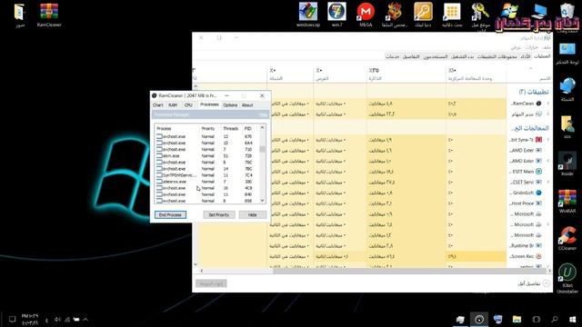Screen dimensions: 582x327
Task: Switch to the Chart tab in RamCleaner
Action: 157,105
